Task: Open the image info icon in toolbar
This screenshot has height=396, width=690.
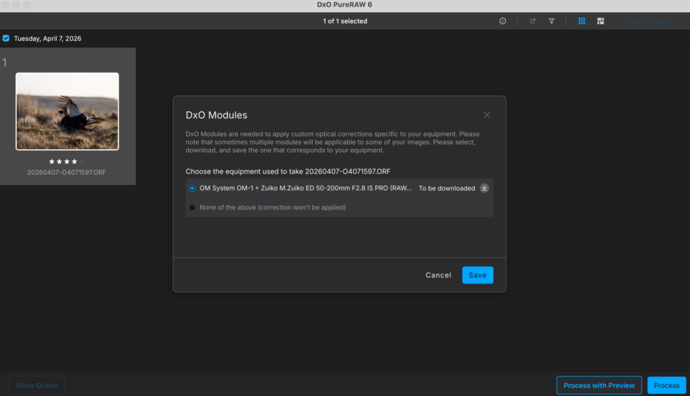Action: coord(502,21)
